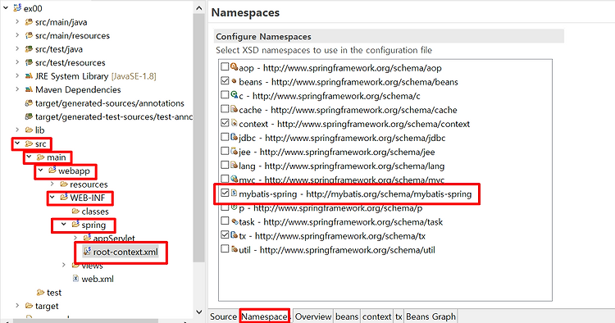Click the project tree vertical scrollbar thumb
This screenshot has width=615, height=323.
pos(199,137)
